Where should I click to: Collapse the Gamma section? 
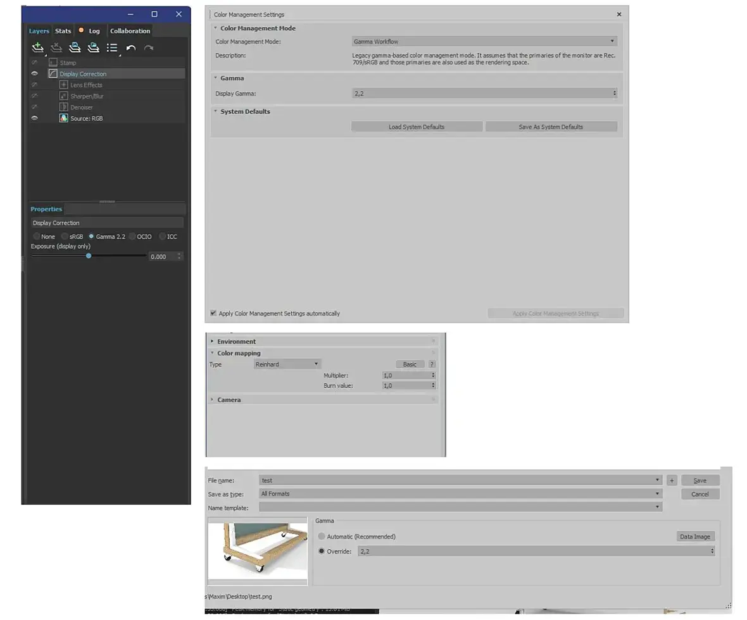(215, 78)
